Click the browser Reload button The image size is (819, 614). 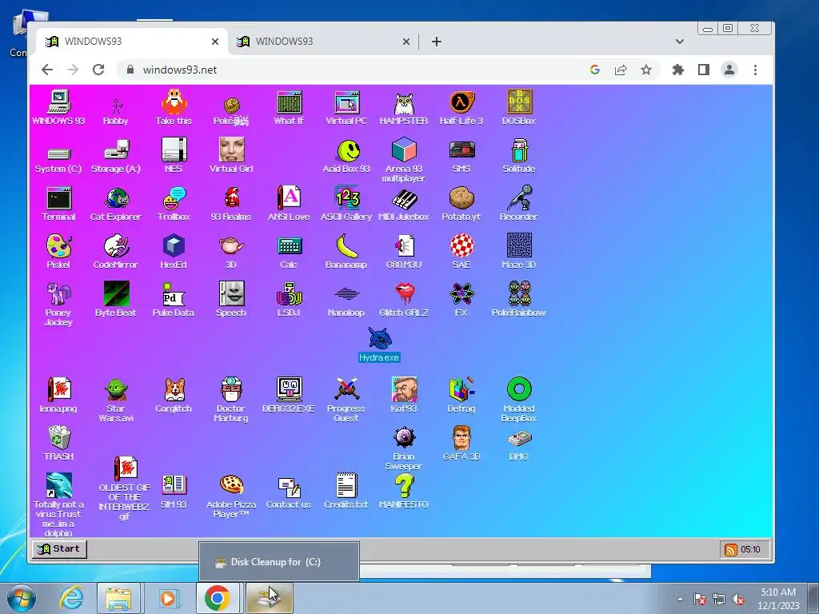click(x=98, y=70)
